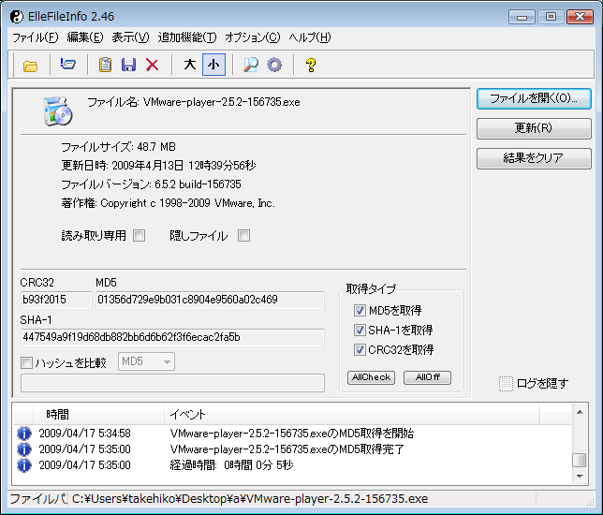Select log row MD5取得を開始

click(292, 434)
